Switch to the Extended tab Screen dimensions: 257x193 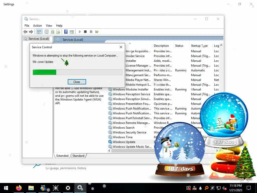(62, 156)
